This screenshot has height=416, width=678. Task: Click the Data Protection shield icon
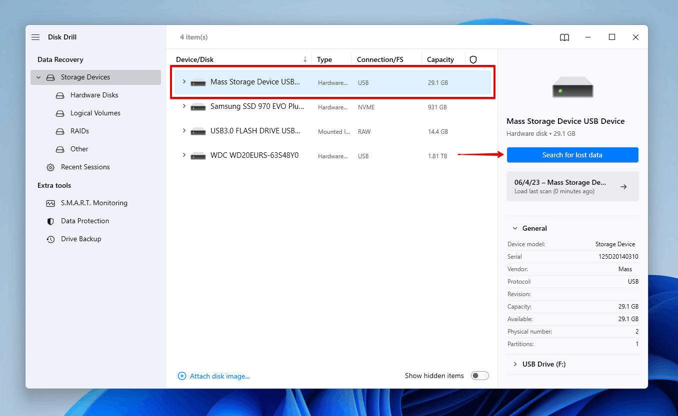click(50, 221)
